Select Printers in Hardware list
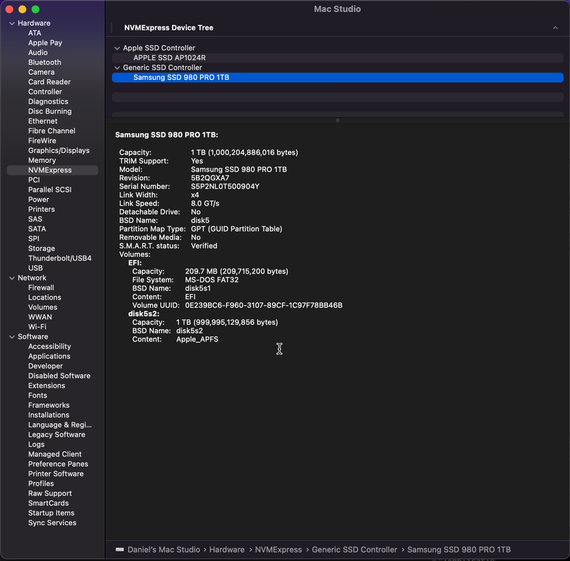 (41, 210)
